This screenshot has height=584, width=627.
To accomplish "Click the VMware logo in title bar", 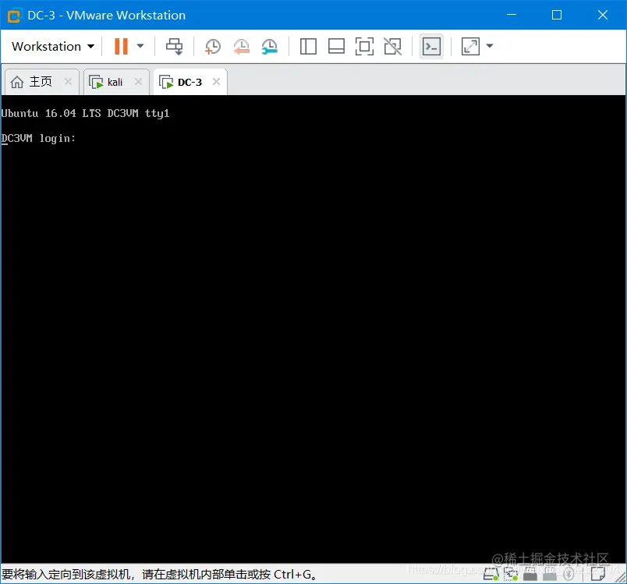I will [14, 15].
